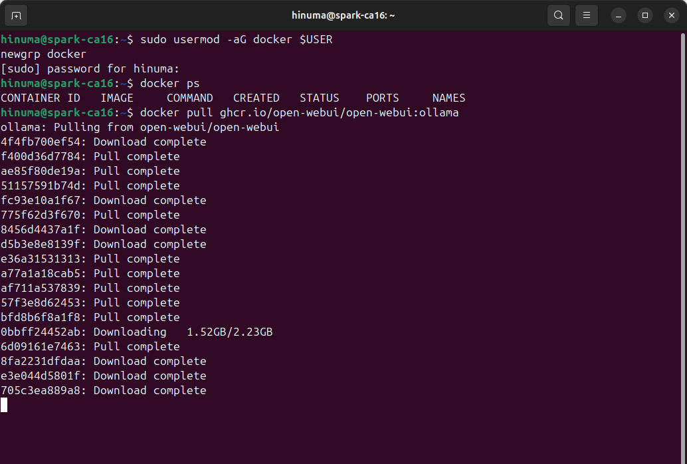The height and width of the screenshot is (464, 687).
Task: Maximize the terminal window
Action: coord(645,16)
